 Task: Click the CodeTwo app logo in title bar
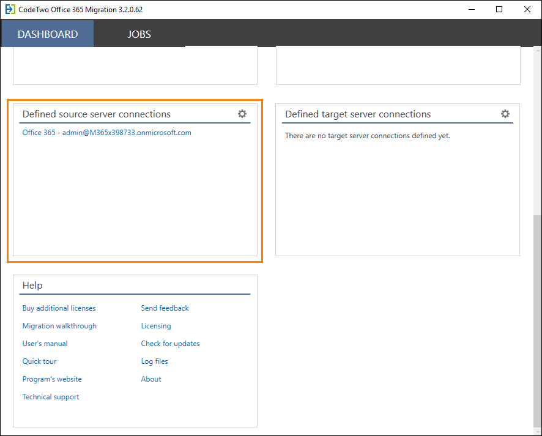pos(10,9)
